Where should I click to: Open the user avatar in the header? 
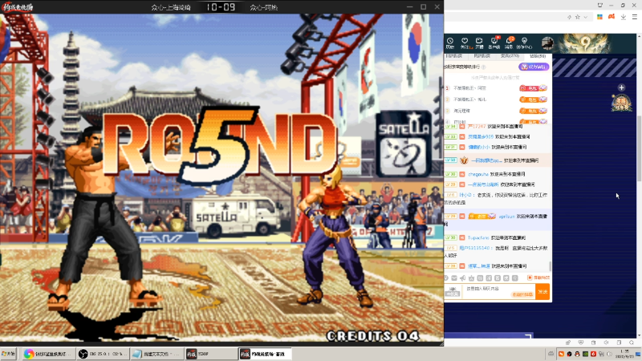click(547, 43)
